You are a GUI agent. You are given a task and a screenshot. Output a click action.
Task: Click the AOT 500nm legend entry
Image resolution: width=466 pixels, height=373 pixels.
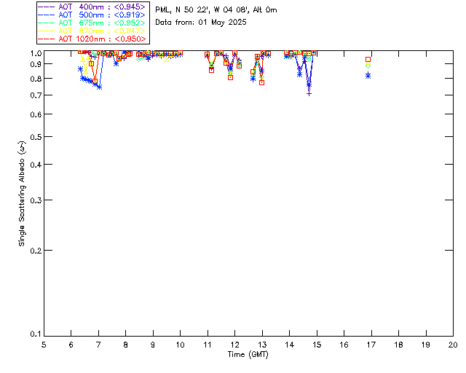tap(92, 15)
